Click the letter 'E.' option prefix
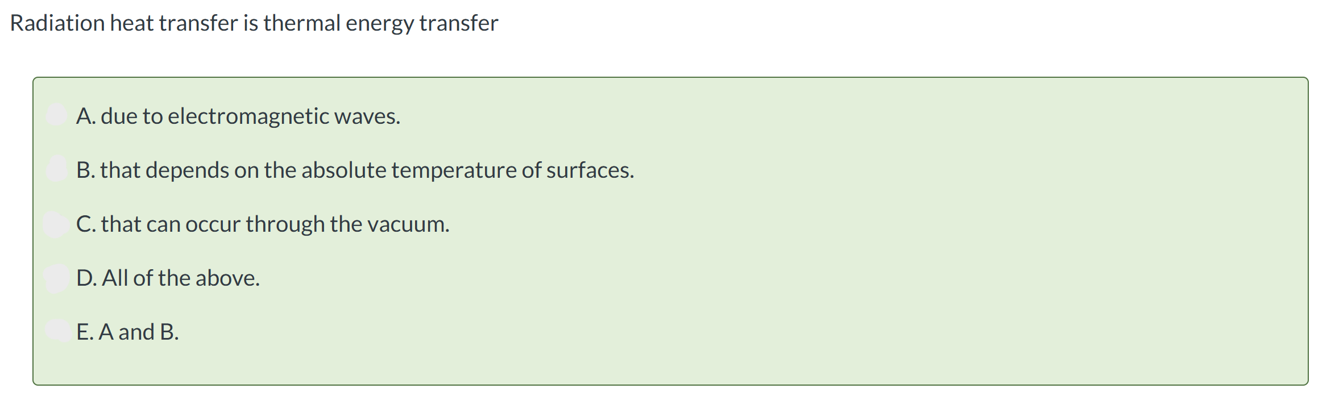1335x401 pixels. tap(84, 332)
